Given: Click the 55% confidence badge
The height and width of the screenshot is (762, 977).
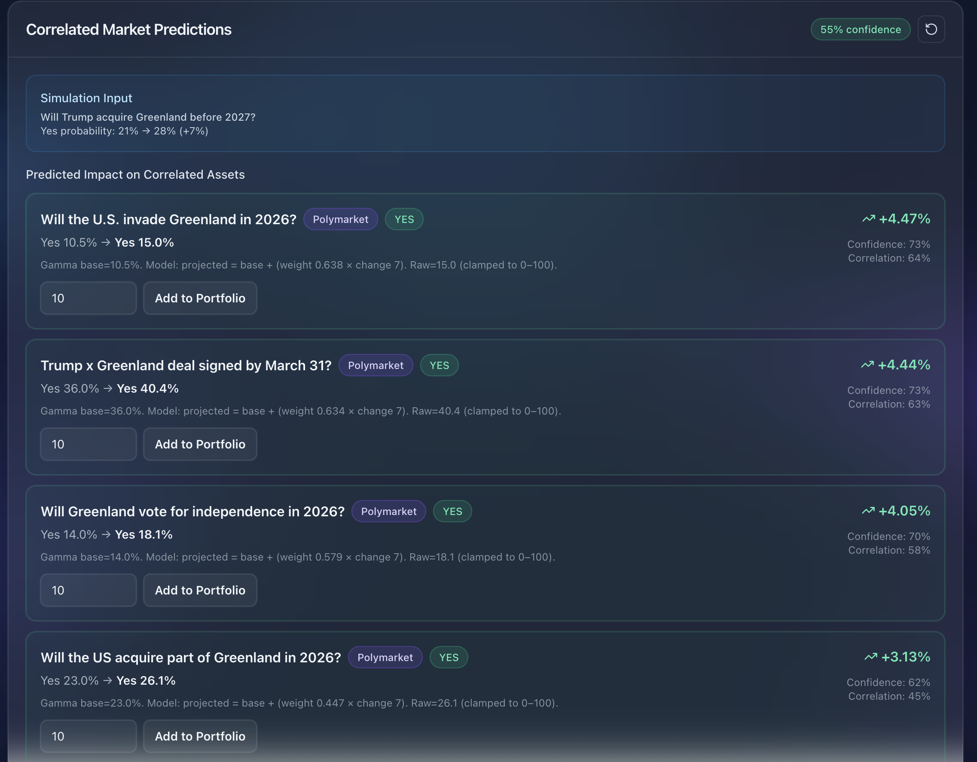Looking at the screenshot, I should (860, 30).
